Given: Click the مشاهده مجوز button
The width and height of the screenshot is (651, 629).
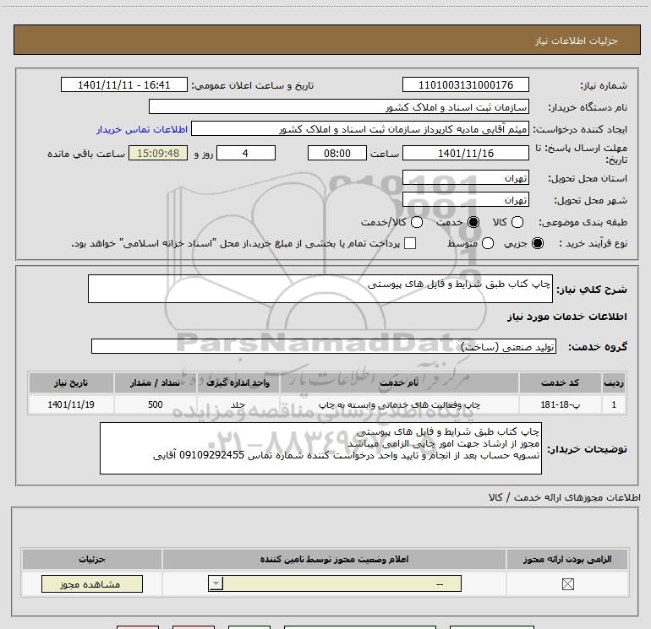Looking at the screenshot, I should pyautogui.click(x=92, y=583).
